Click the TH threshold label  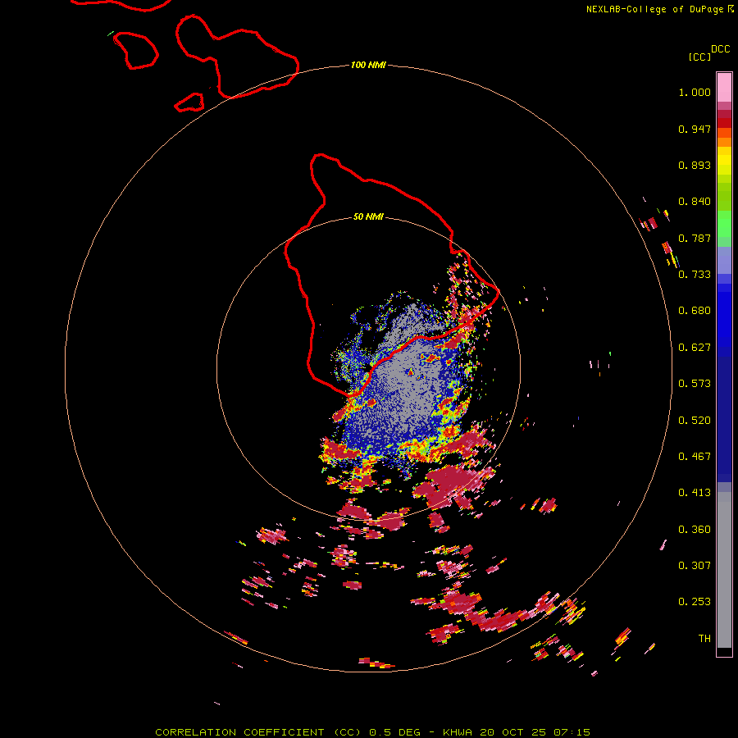click(x=704, y=639)
